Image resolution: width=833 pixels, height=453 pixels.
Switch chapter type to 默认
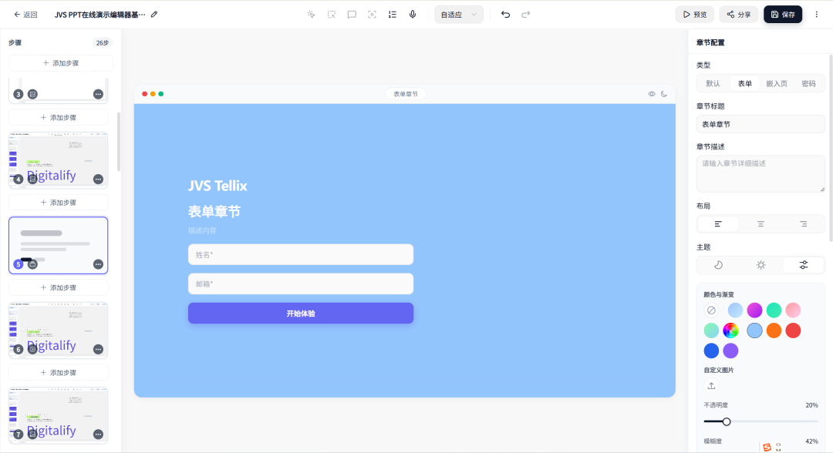[713, 83]
